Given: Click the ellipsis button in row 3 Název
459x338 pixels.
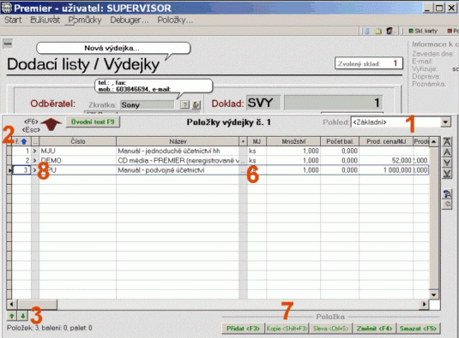Looking at the screenshot, I should click(243, 170).
